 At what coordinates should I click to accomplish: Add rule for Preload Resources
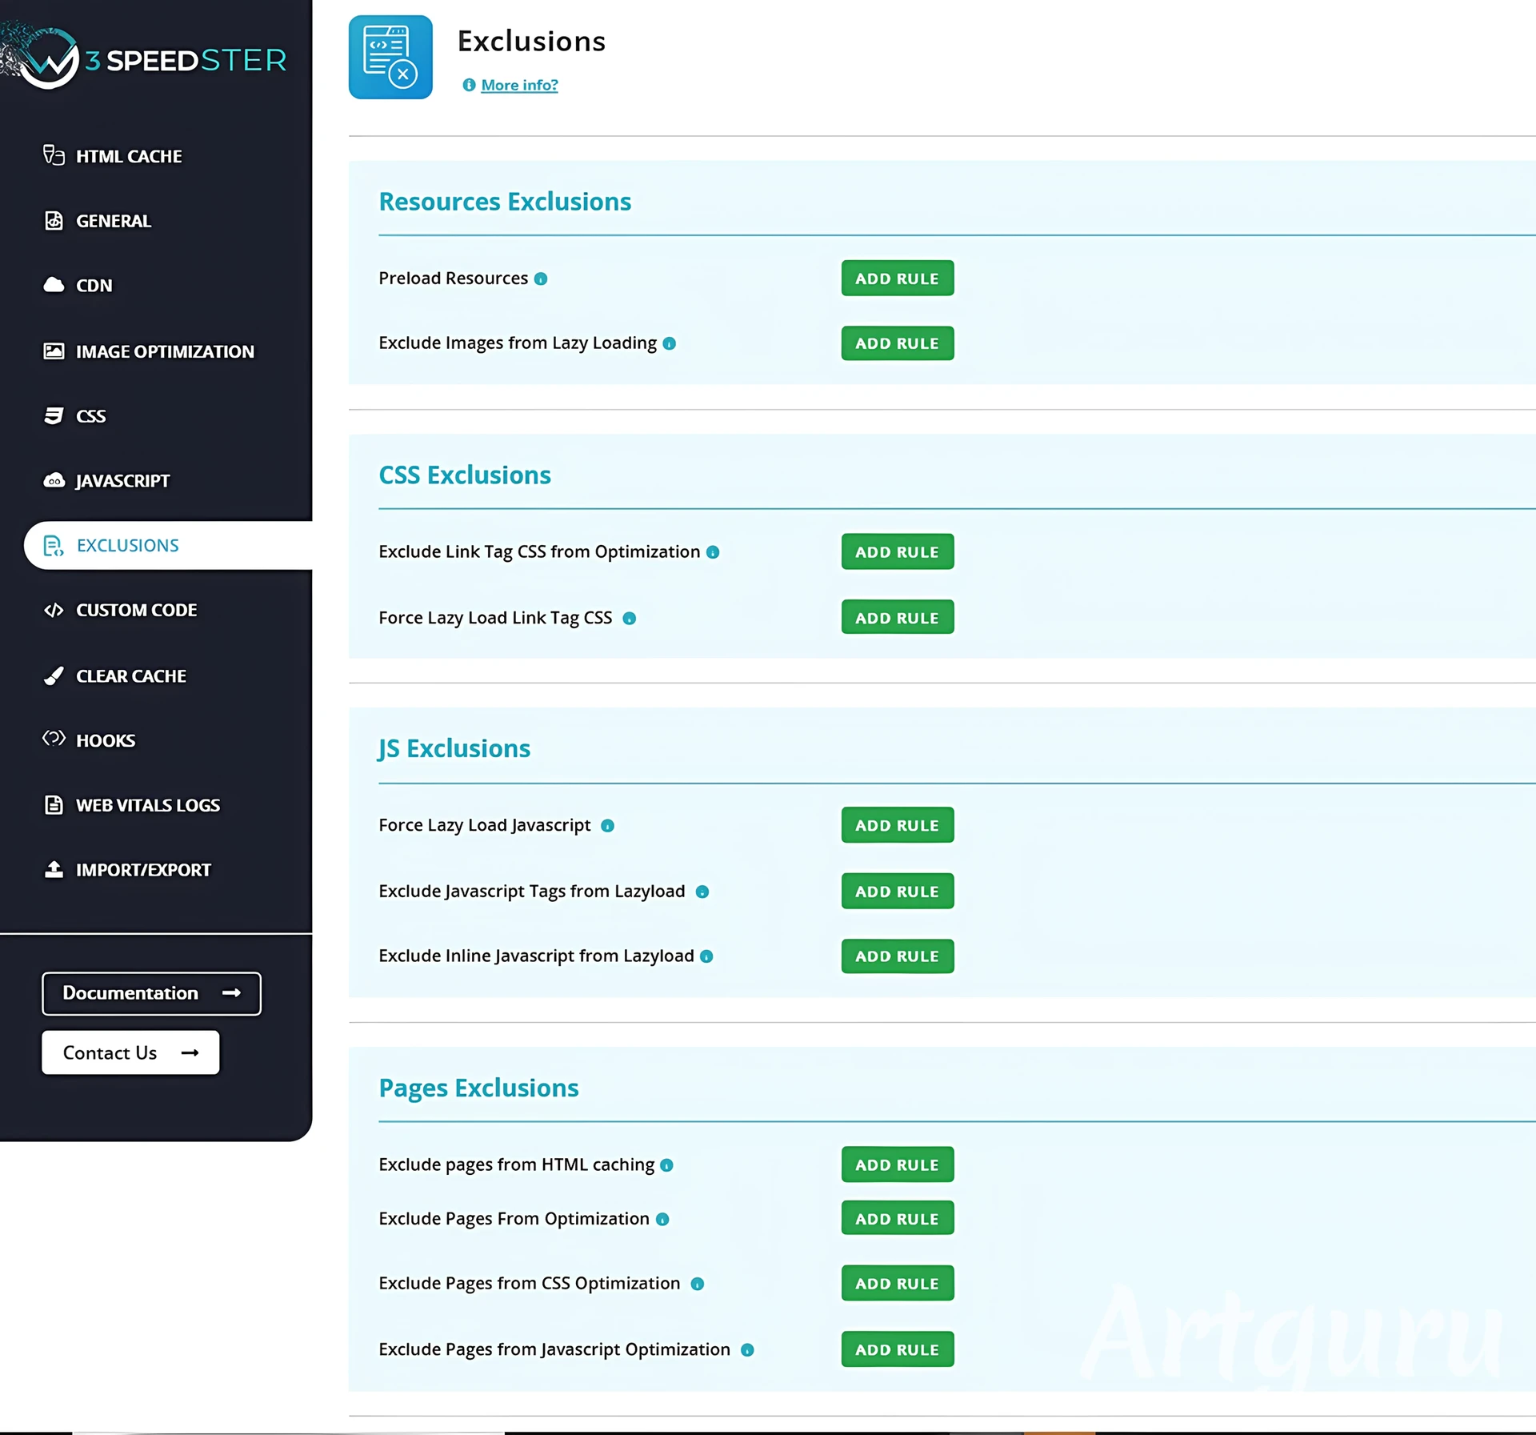coord(897,279)
